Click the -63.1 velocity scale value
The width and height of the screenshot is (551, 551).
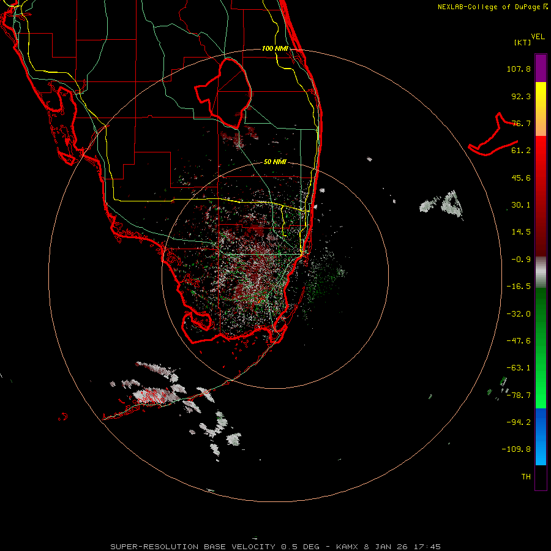pyautogui.click(x=519, y=368)
